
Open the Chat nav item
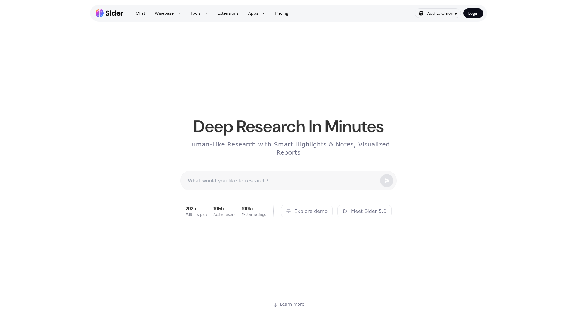[x=140, y=13]
